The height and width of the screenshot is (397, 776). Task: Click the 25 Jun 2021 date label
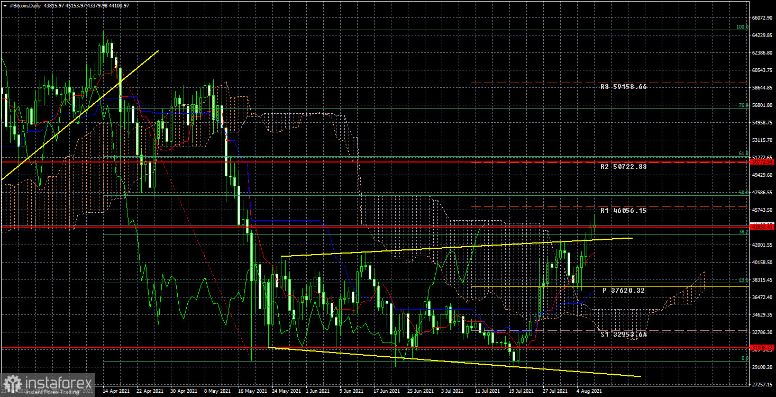(x=420, y=392)
